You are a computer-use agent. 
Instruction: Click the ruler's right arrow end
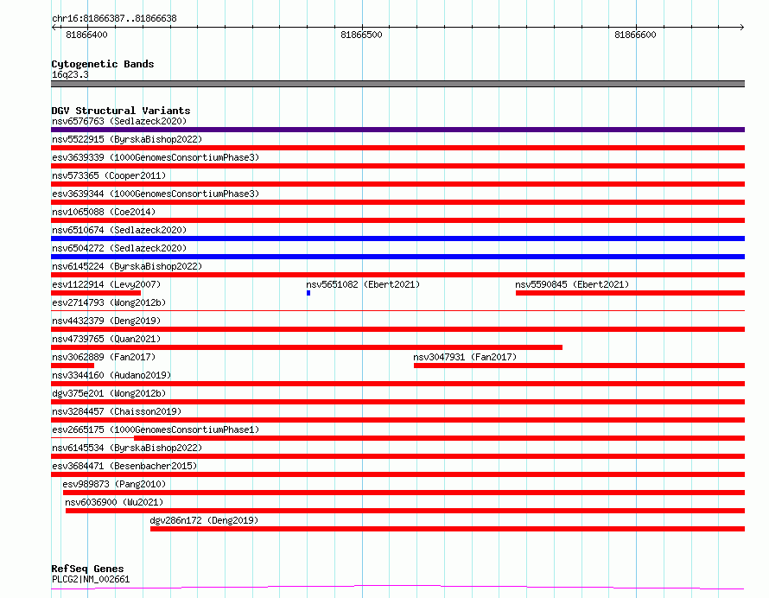click(741, 27)
